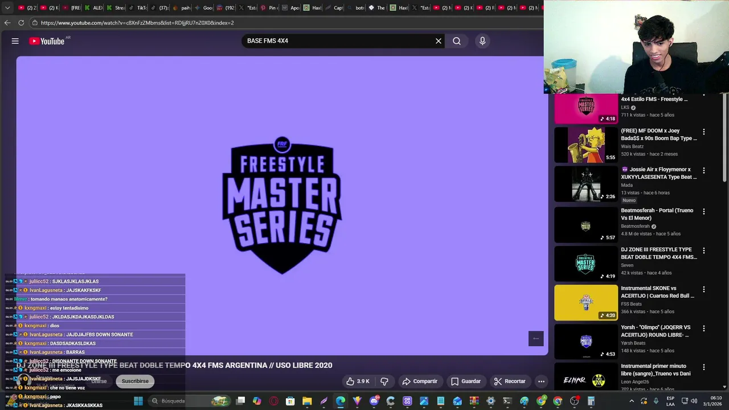Viewport: 729px width, 410px height.
Task: Open Microsoft Store taskbar icon
Action: [290, 401]
